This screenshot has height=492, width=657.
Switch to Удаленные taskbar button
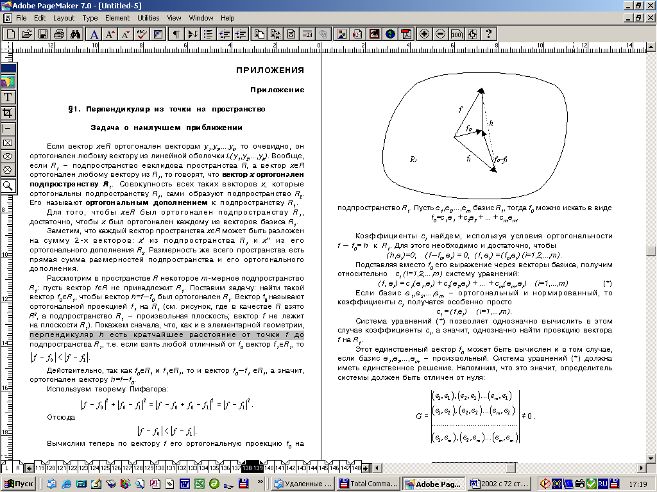pyautogui.click(x=303, y=484)
